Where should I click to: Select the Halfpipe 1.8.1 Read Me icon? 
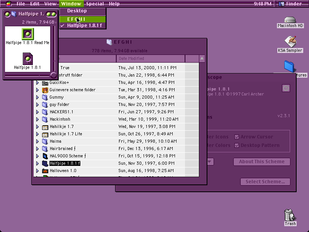pos(27,34)
